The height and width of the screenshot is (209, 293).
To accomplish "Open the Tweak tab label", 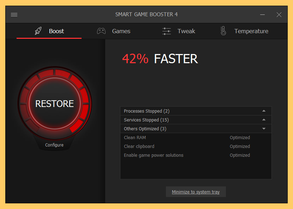I will [x=186, y=31].
